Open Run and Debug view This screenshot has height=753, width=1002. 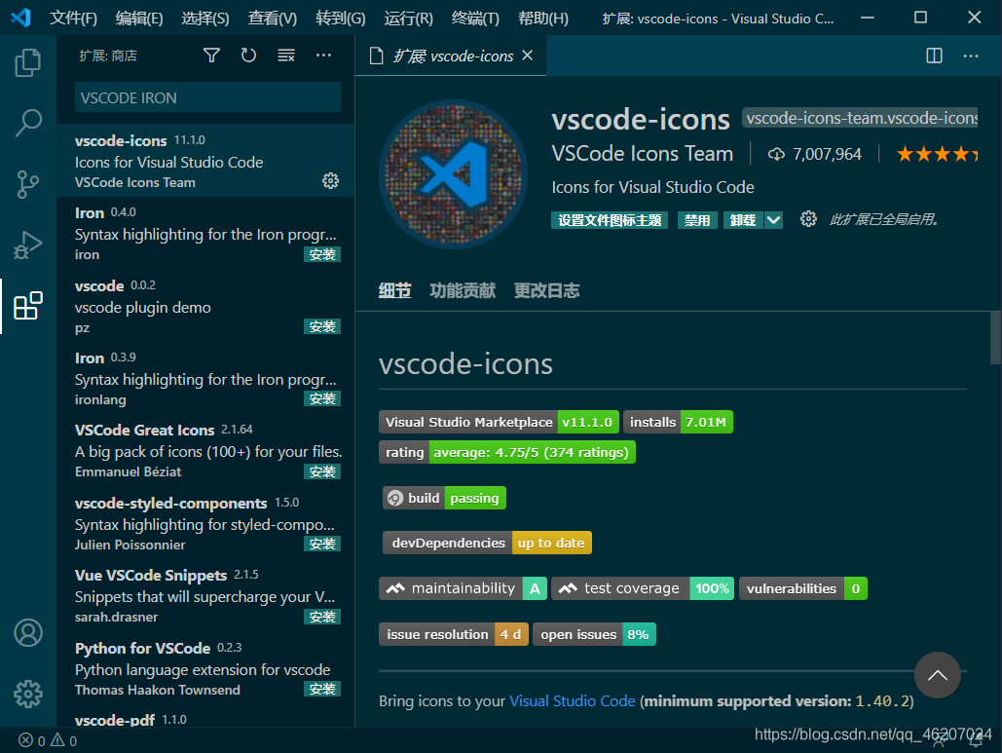click(x=28, y=245)
